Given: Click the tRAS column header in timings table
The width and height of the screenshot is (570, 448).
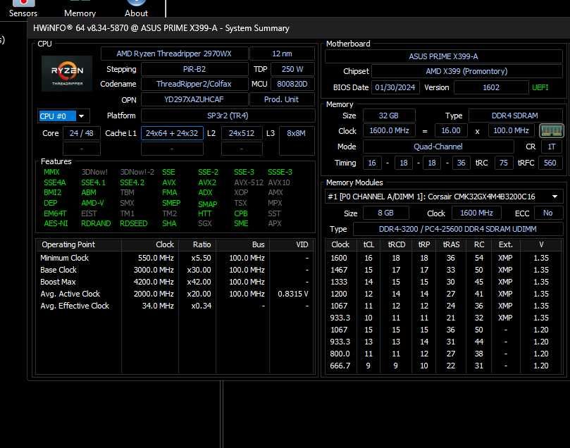Looking at the screenshot, I should tap(451, 244).
